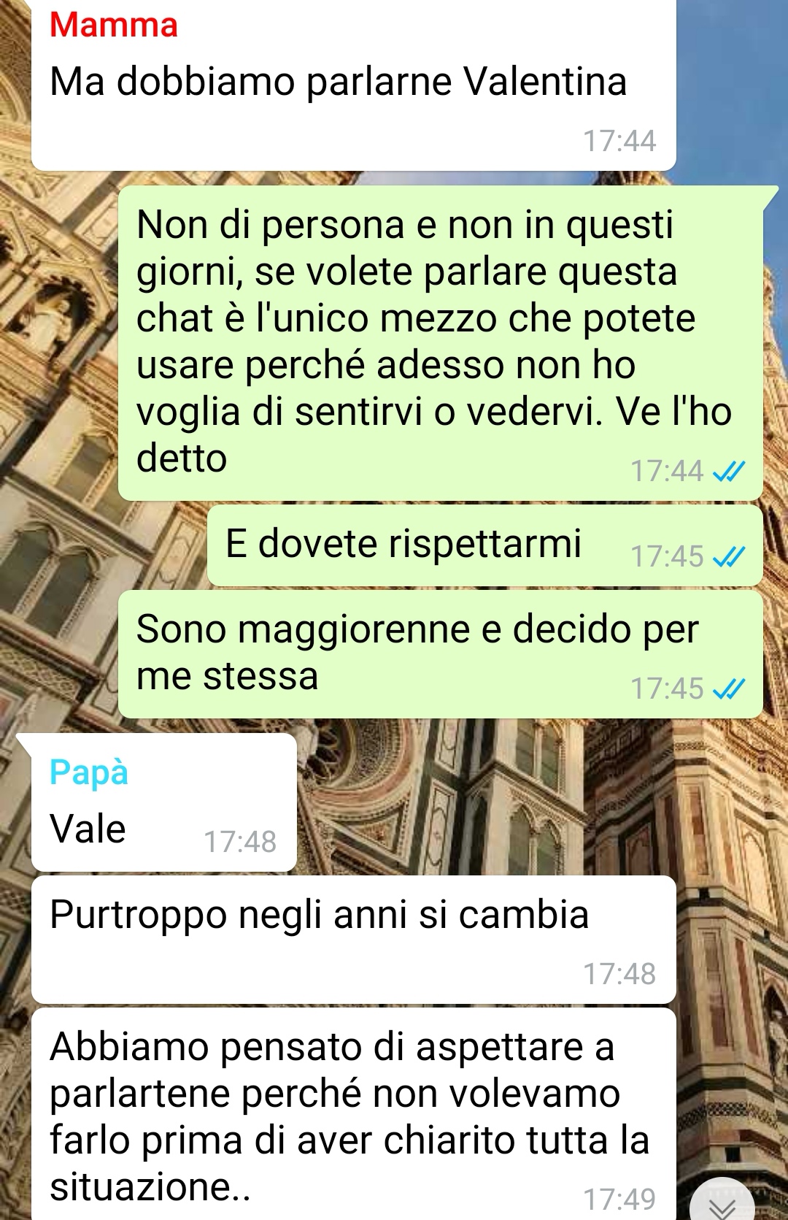Select message 'Ma dobbiamo parlarne Valentina'

(x=353, y=85)
